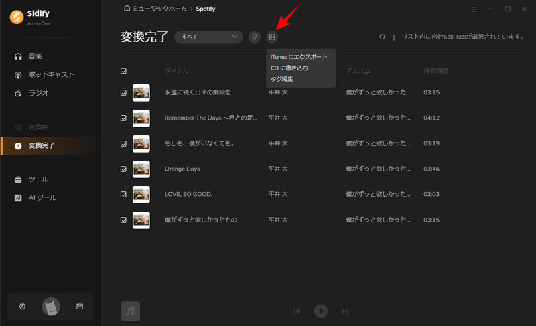
Task: Click 平井 大 artist in Orange Days row
Action: 278,169
